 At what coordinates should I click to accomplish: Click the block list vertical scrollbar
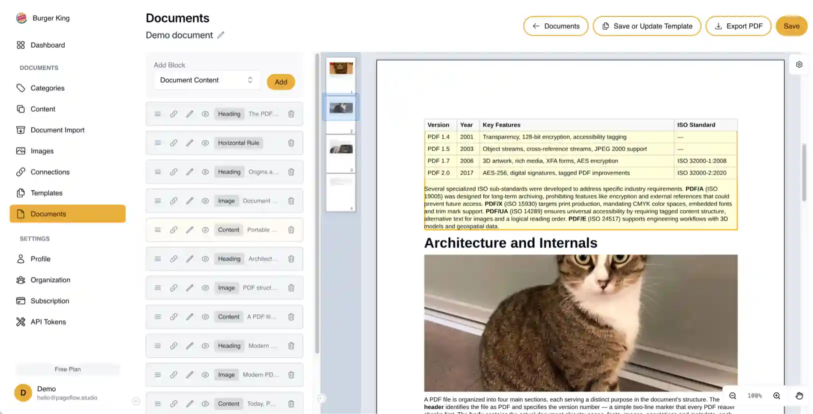pos(317,204)
